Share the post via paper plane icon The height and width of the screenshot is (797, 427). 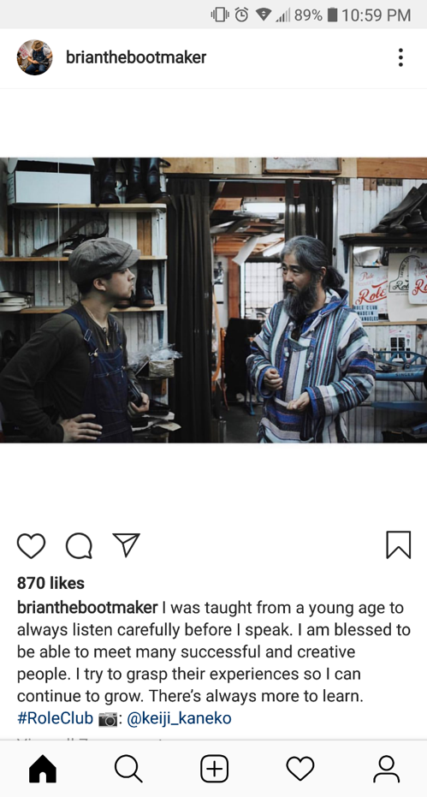tap(126, 544)
